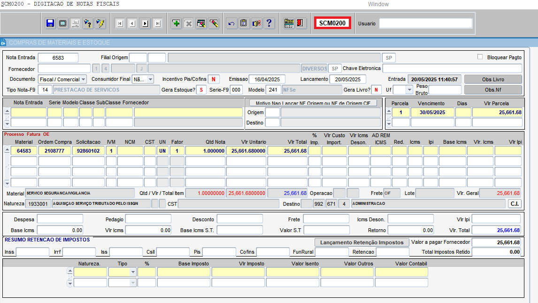Click the clear screen monitor icon
The height and width of the screenshot is (303, 538).
pyautogui.click(x=63, y=23)
